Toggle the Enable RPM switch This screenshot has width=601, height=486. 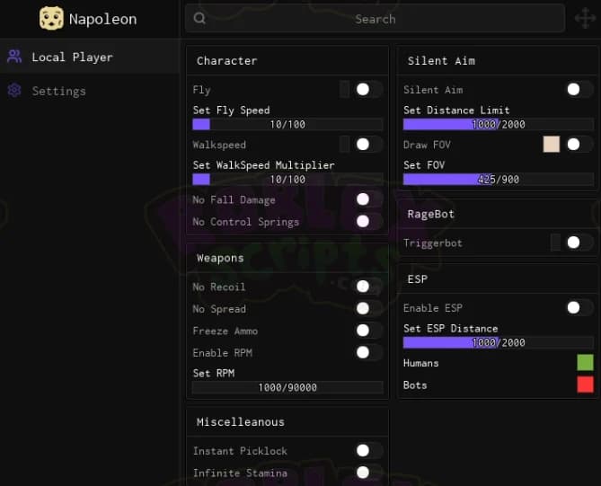(368, 352)
